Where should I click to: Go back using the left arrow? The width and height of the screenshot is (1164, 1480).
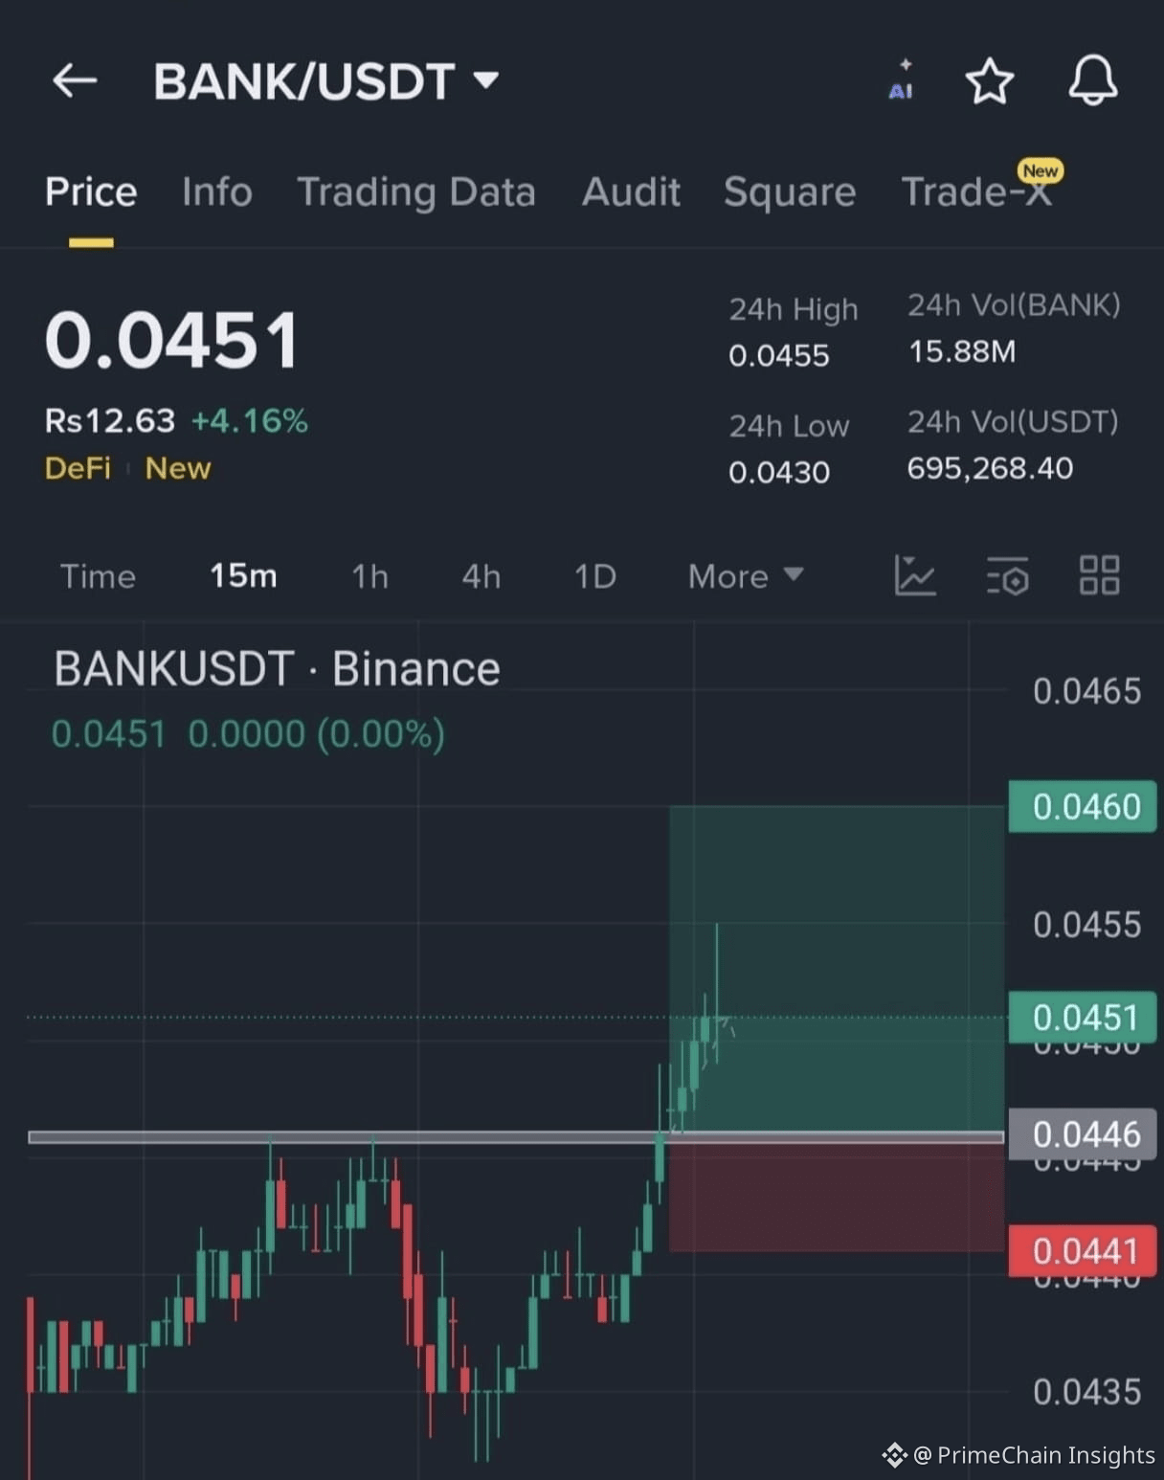click(75, 80)
